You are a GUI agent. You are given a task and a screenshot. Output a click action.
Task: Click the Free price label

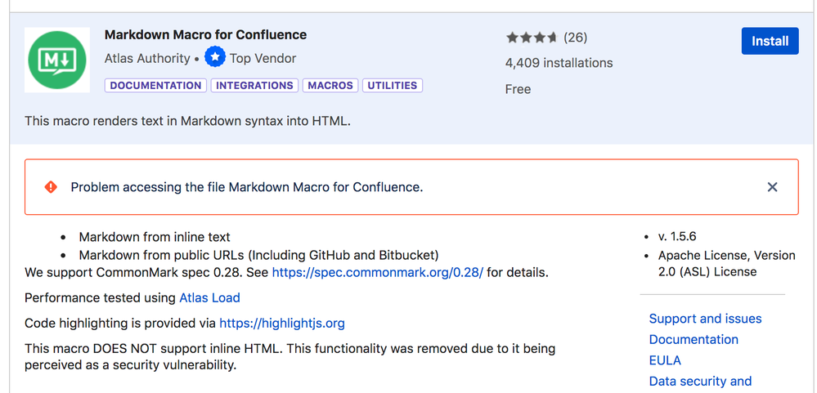[518, 89]
